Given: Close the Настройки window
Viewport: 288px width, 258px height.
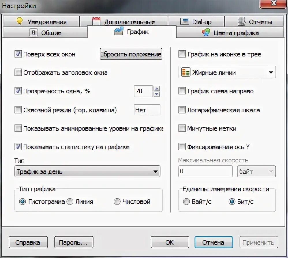Looking at the screenshot, I should coord(274,3).
